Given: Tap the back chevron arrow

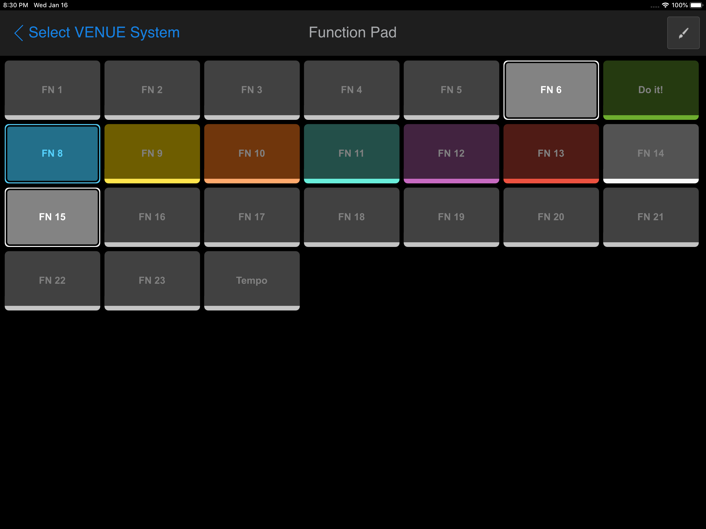Looking at the screenshot, I should pos(19,33).
